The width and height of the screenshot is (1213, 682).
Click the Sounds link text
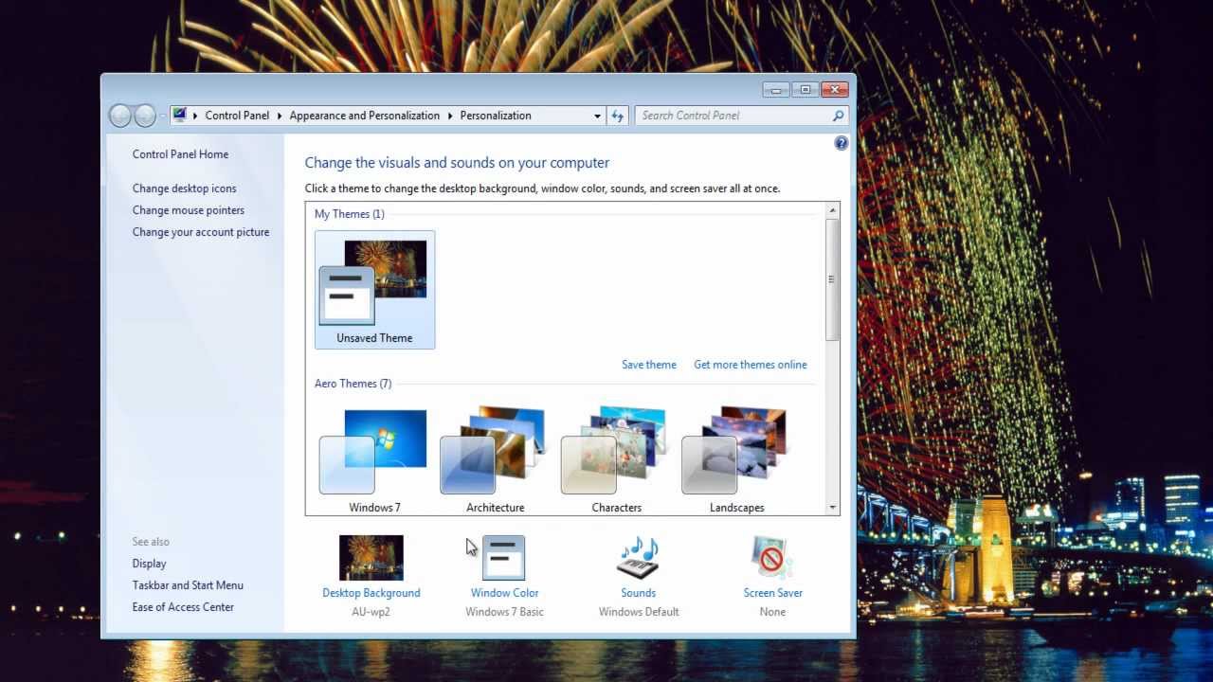[639, 593]
